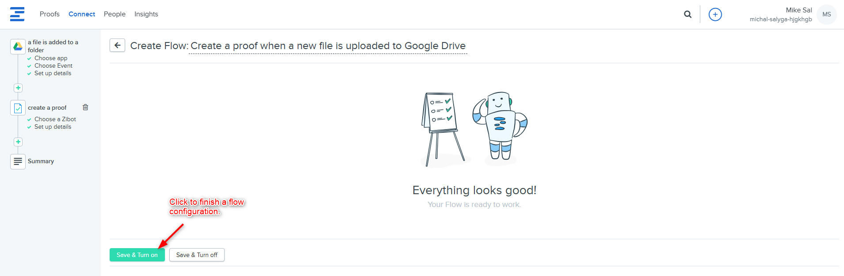
Task: Delete the create a proof step
Action: tap(85, 107)
